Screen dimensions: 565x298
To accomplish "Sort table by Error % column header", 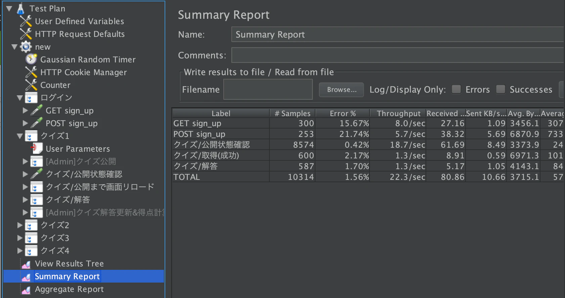I will (343, 113).
